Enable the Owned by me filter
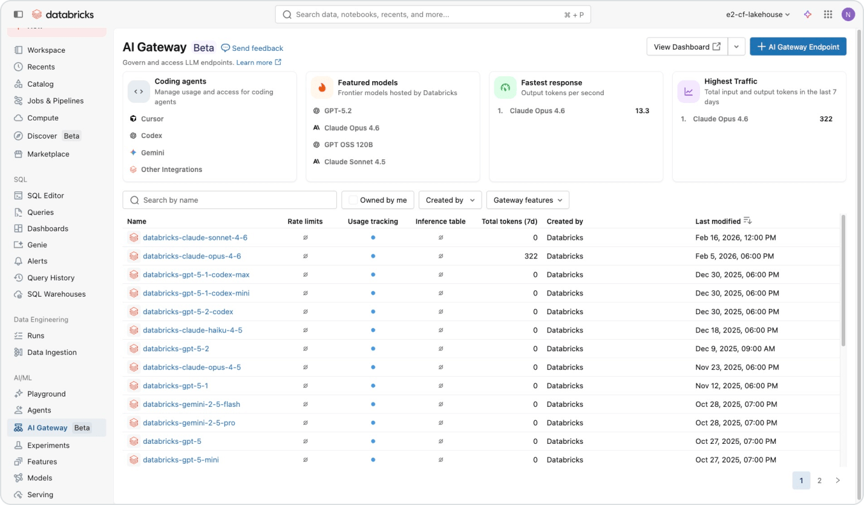Viewport: 864px width, 505px height. click(x=353, y=200)
